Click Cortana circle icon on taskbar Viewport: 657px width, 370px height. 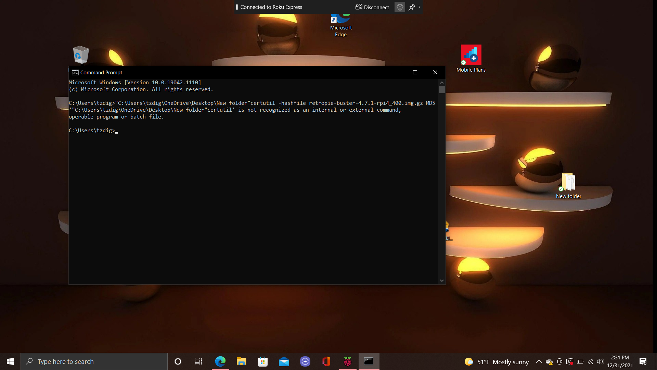[178, 361]
